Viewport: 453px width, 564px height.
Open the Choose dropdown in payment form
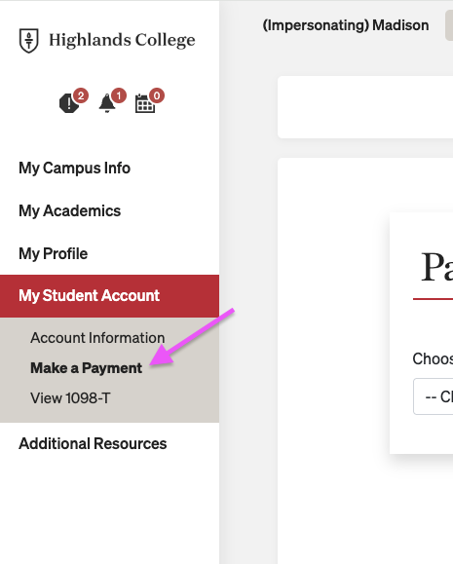coord(433,396)
